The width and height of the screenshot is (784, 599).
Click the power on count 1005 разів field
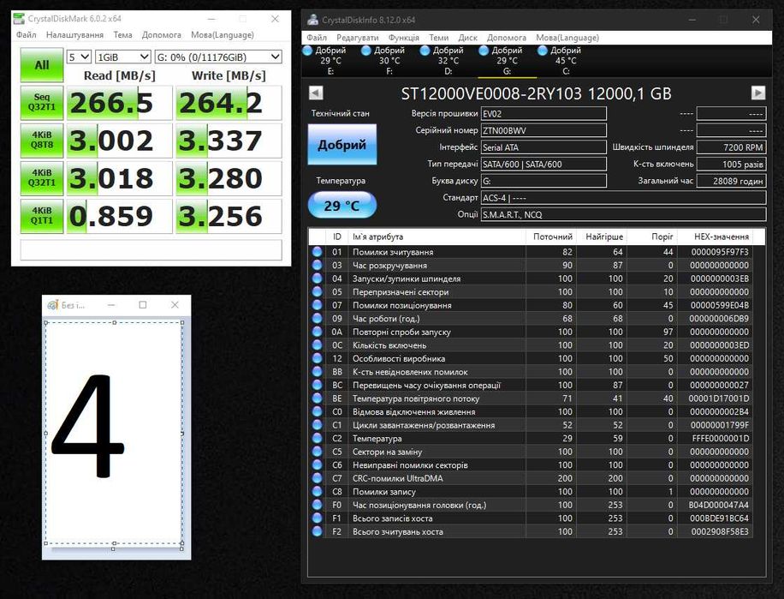tap(731, 165)
